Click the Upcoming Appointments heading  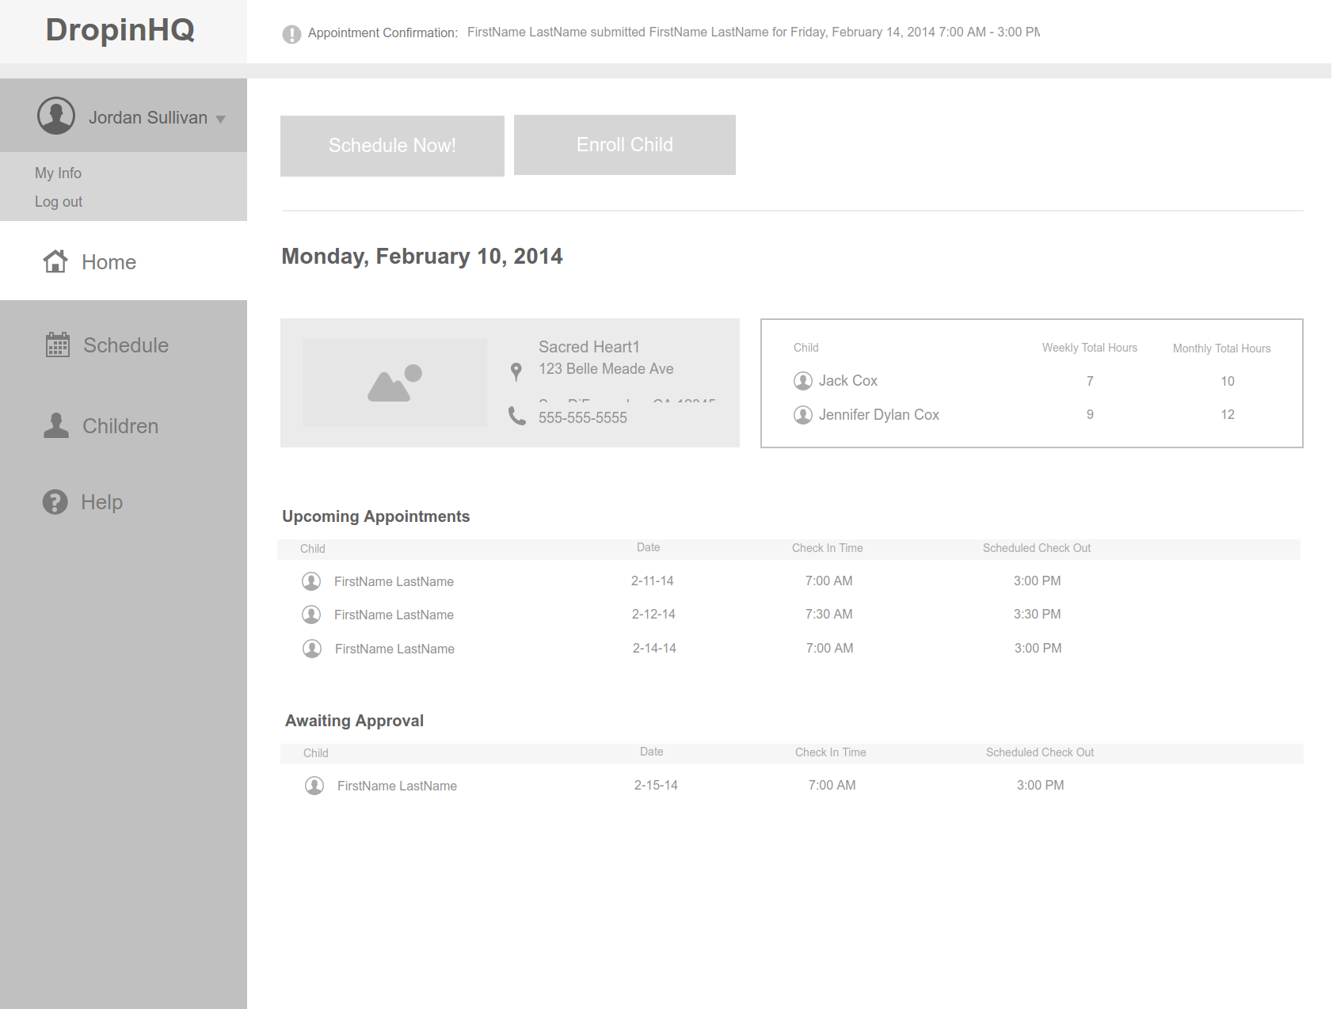coord(376,516)
